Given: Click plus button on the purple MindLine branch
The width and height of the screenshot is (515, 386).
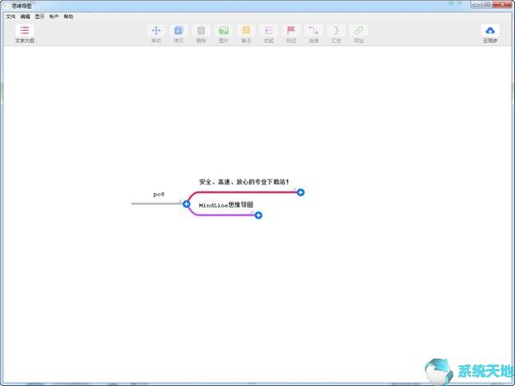Looking at the screenshot, I should 258,215.
